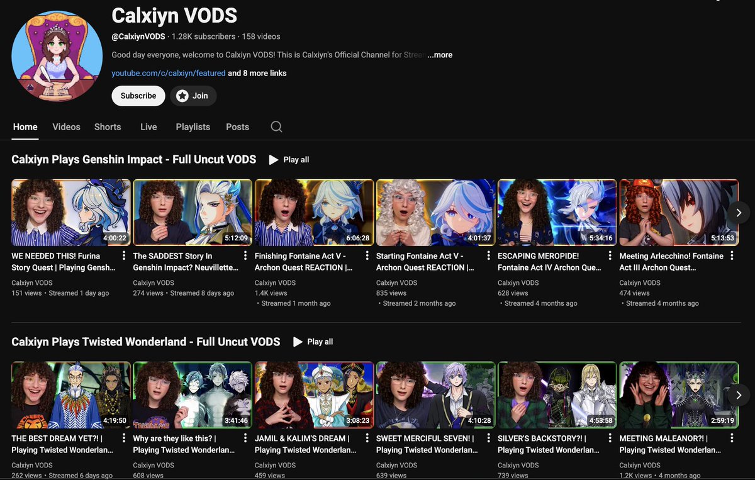Switch to the Playlists tab
Image resolution: width=755 pixels, height=480 pixels.
(x=193, y=126)
